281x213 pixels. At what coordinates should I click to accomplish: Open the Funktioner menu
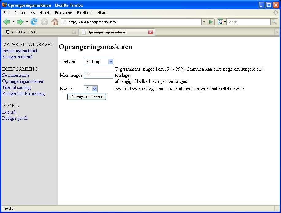coord(85,13)
